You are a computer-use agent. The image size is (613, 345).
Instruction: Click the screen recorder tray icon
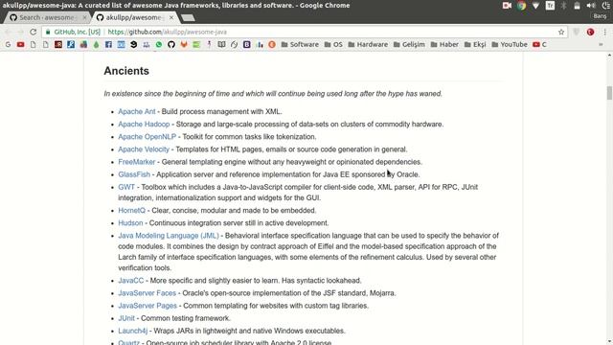[507, 6]
